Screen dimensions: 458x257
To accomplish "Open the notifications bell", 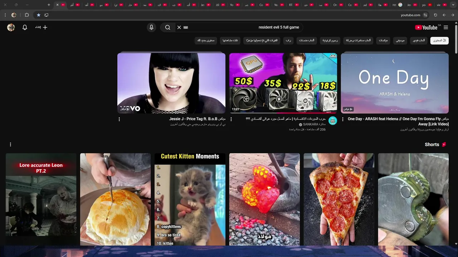I will tap(25, 27).
